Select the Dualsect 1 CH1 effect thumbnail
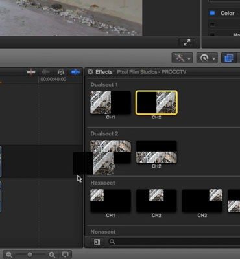Image resolution: width=240 pixels, height=259 pixels. click(x=110, y=102)
